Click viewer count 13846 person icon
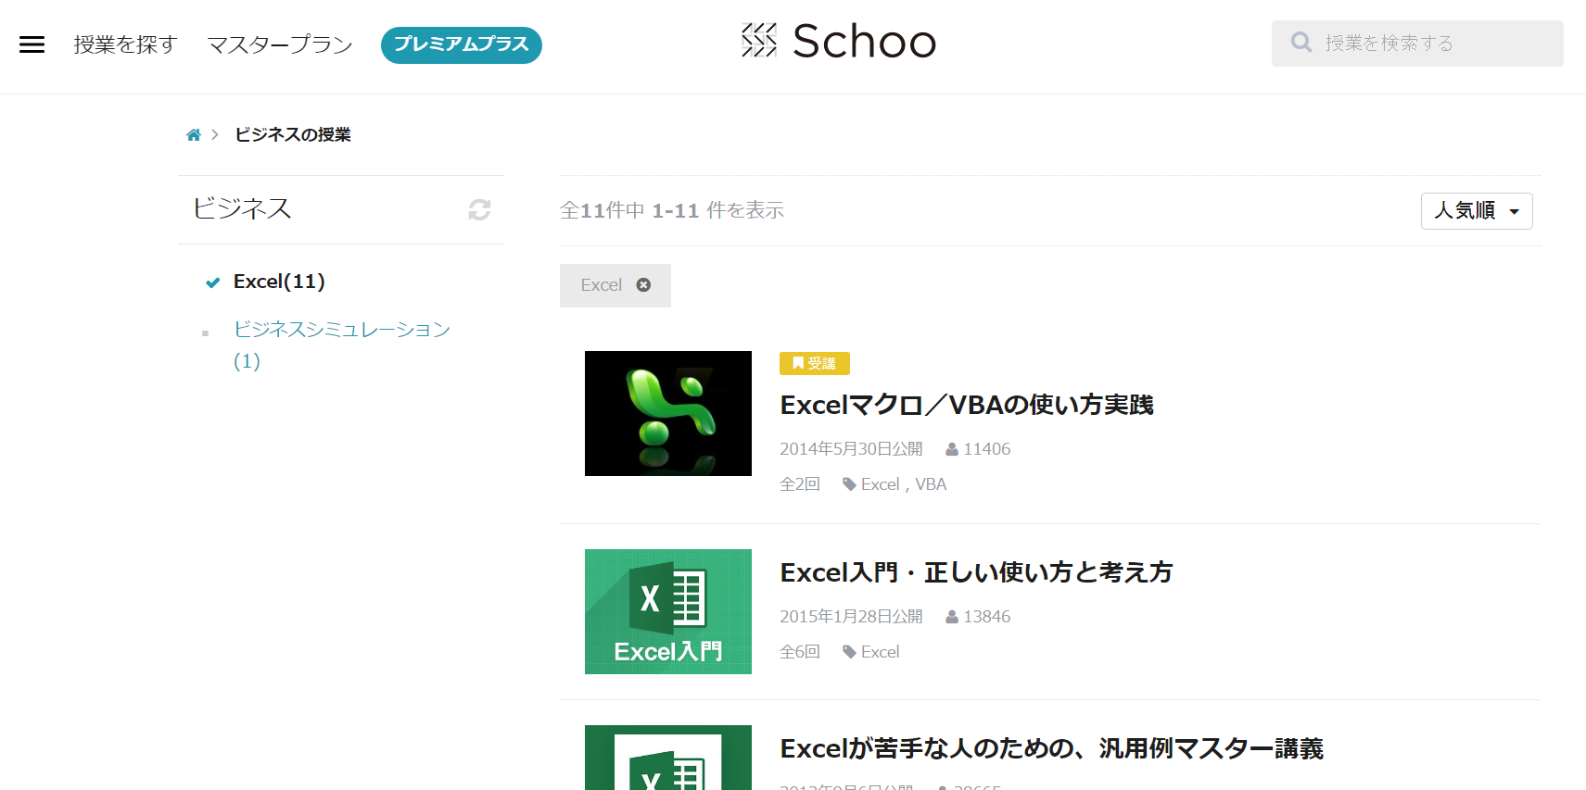This screenshot has height=790, width=1586. [x=952, y=617]
